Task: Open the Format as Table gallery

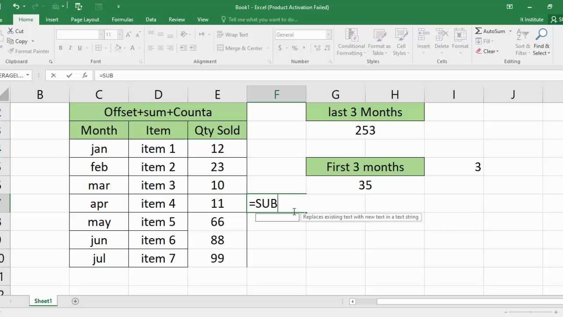Action: (x=379, y=43)
